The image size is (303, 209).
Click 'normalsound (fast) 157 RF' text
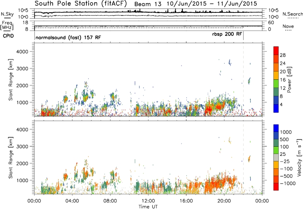pos(68,37)
